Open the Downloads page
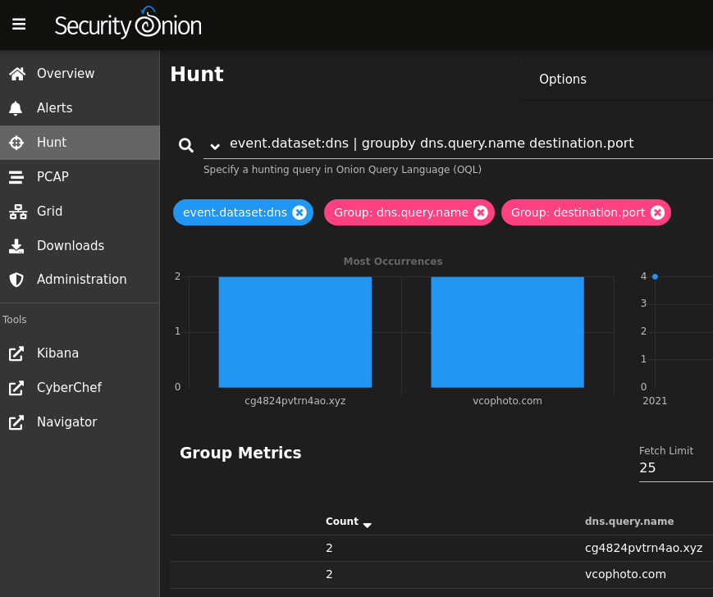The image size is (713, 597). pos(80,246)
